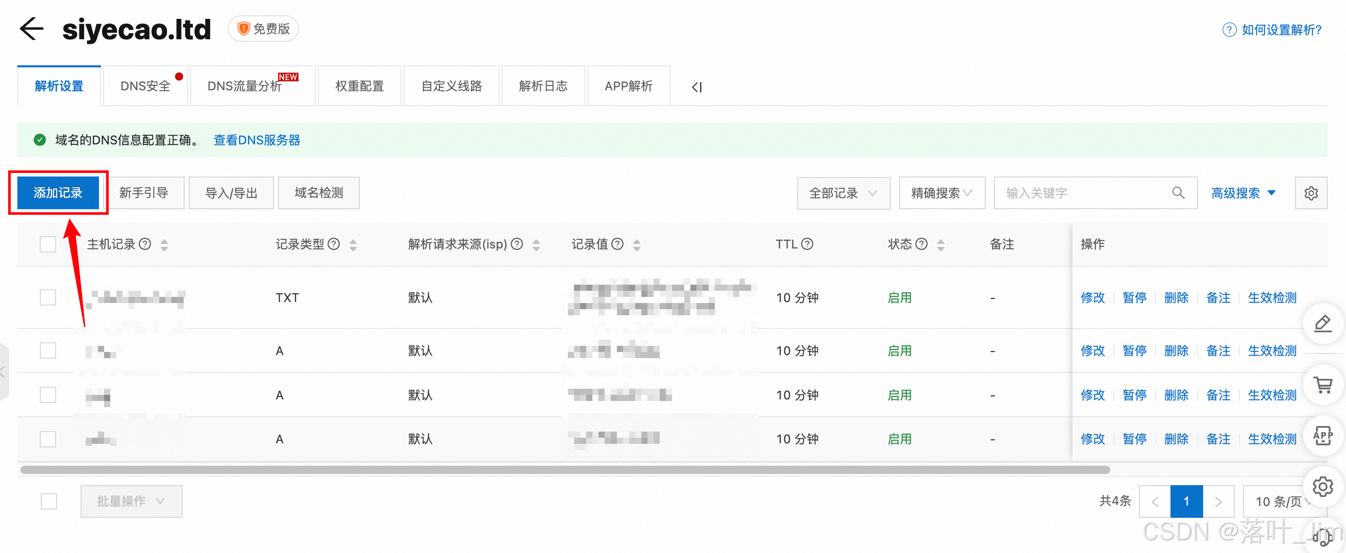Viewport: 1346px width, 553px height.
Task: Toggle the select-all checkbox in table header
Action: 48,244
